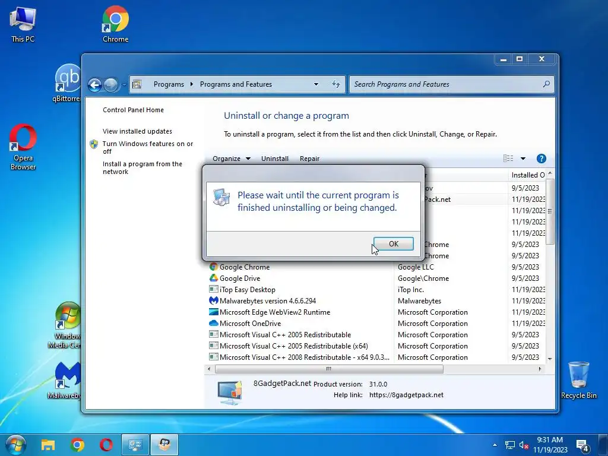Click Repair in the toolbar

point(309,159)
